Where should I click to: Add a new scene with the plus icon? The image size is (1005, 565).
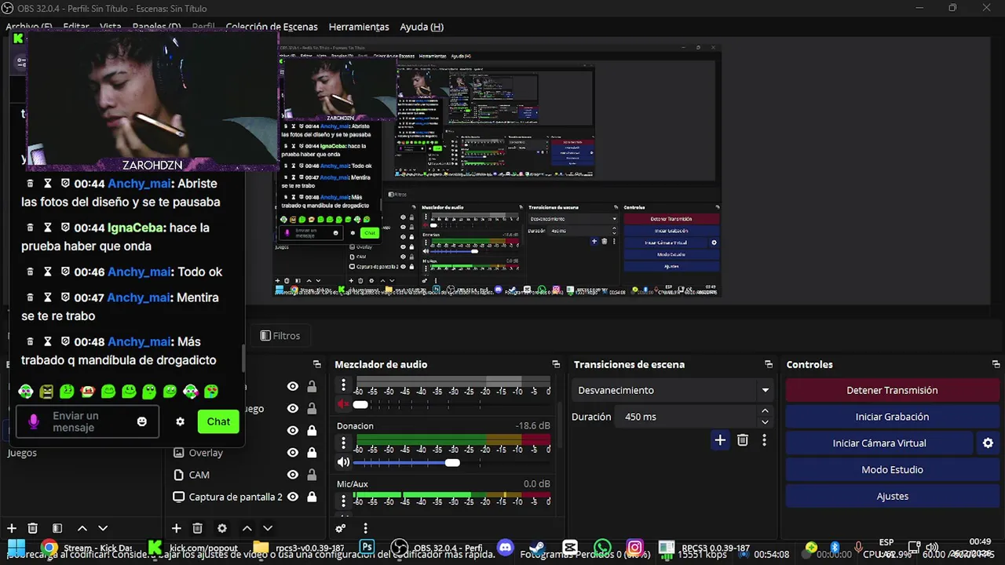[11, 529]
